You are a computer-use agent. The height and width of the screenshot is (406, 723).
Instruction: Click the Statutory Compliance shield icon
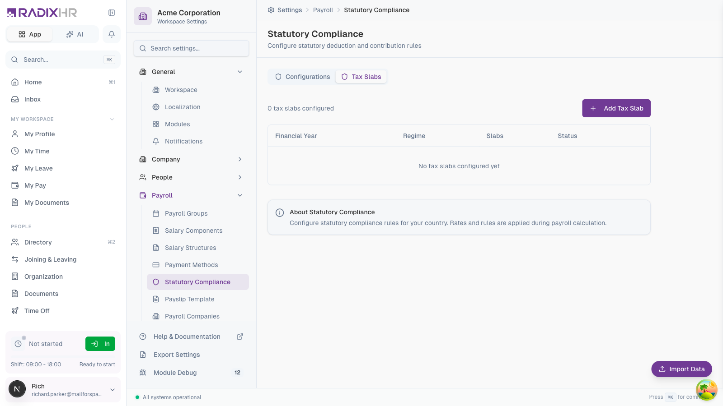click(x=156, y=282)
